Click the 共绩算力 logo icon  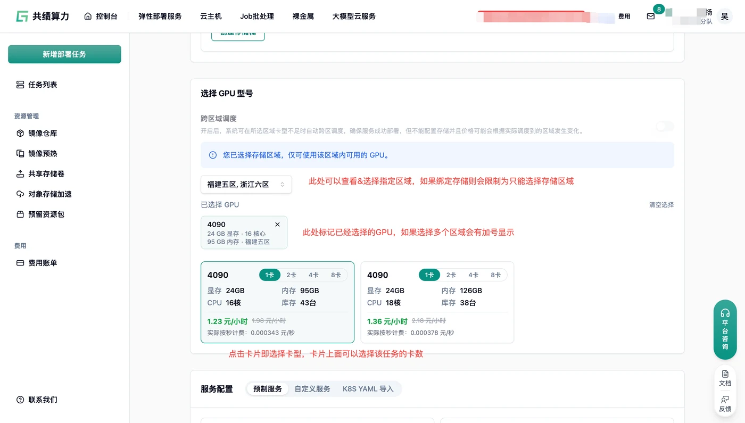tap(22, 16)
